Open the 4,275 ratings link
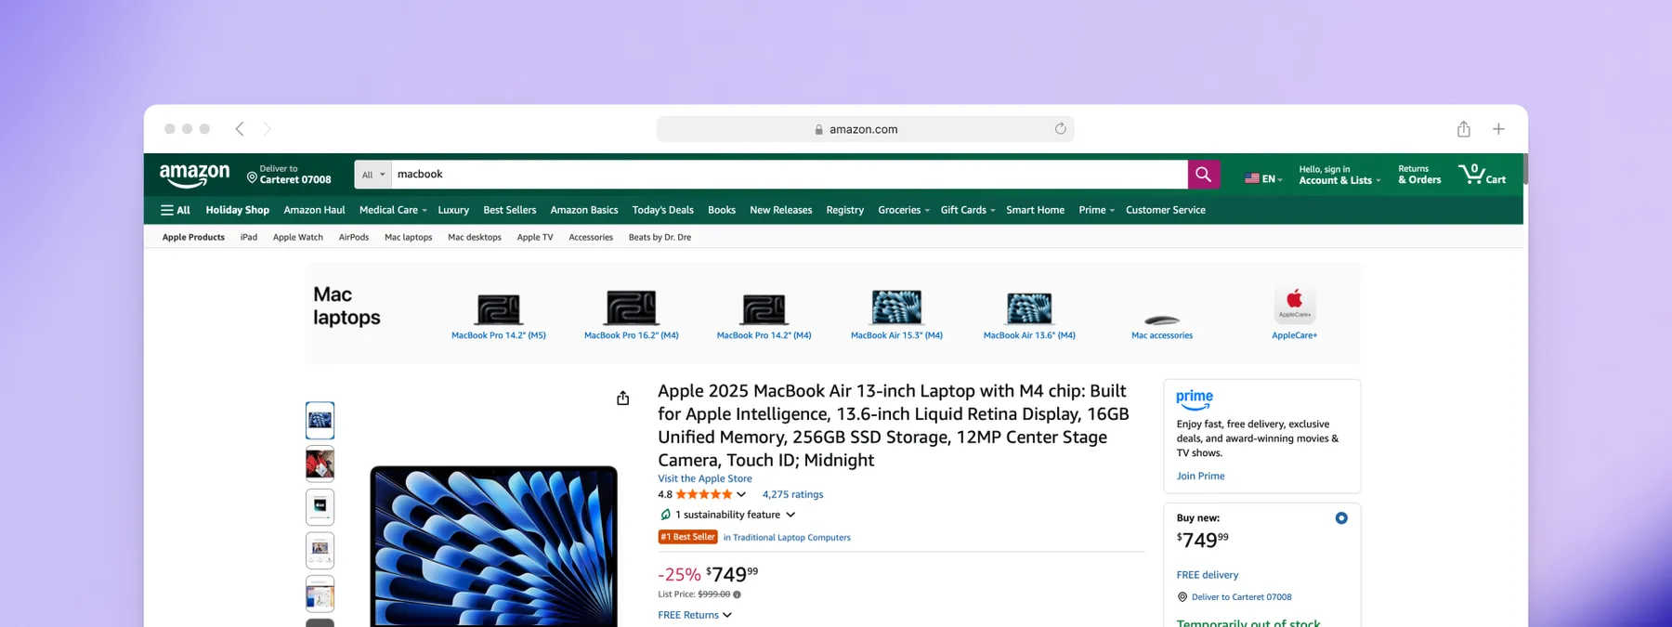This screenshot has width=1672, height=627. click(792, 494)
